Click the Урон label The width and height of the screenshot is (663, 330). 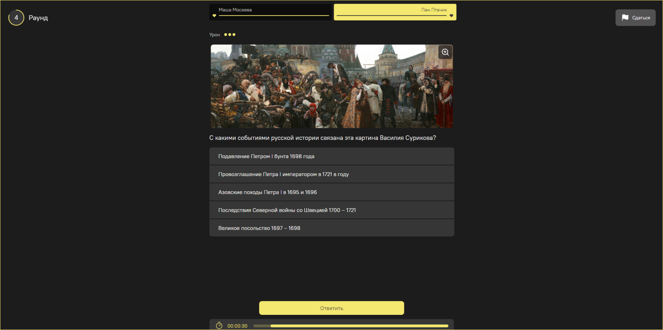[215, 35]
